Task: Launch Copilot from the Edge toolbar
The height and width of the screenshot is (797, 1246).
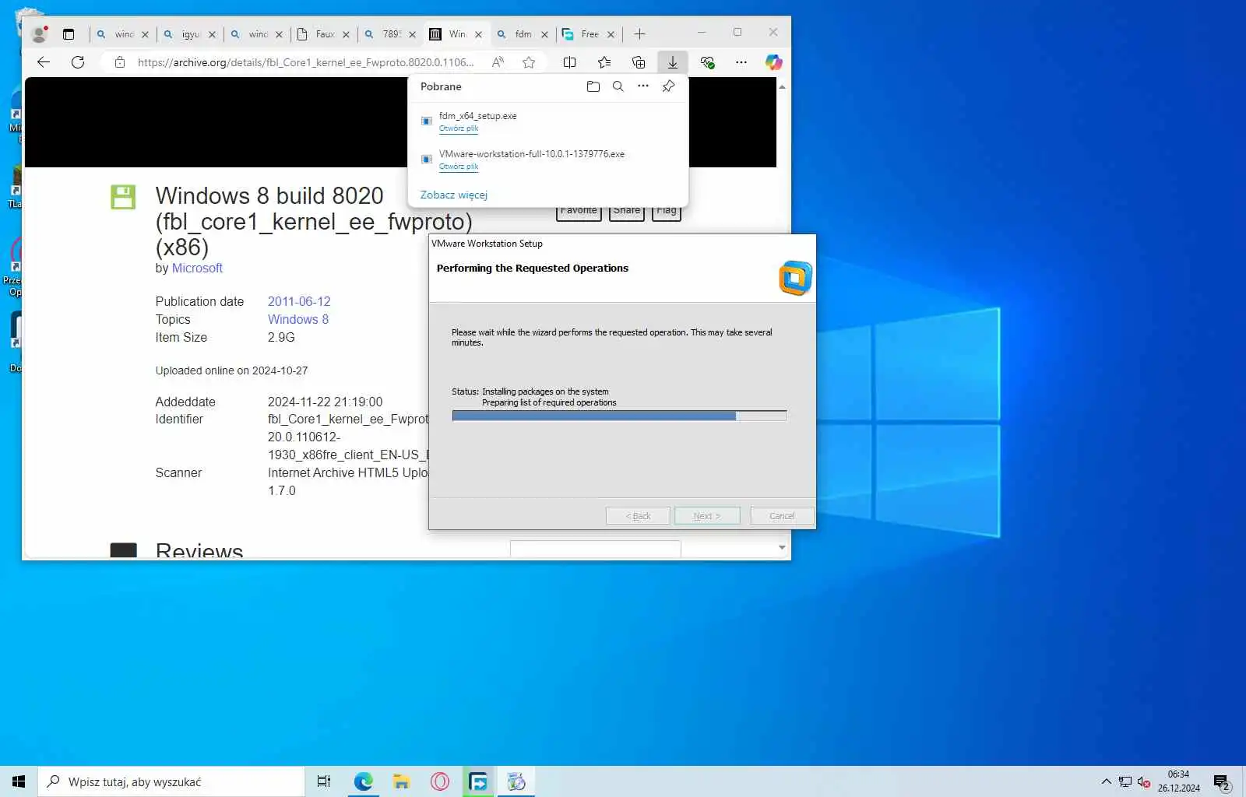Action: click(773, 62)
